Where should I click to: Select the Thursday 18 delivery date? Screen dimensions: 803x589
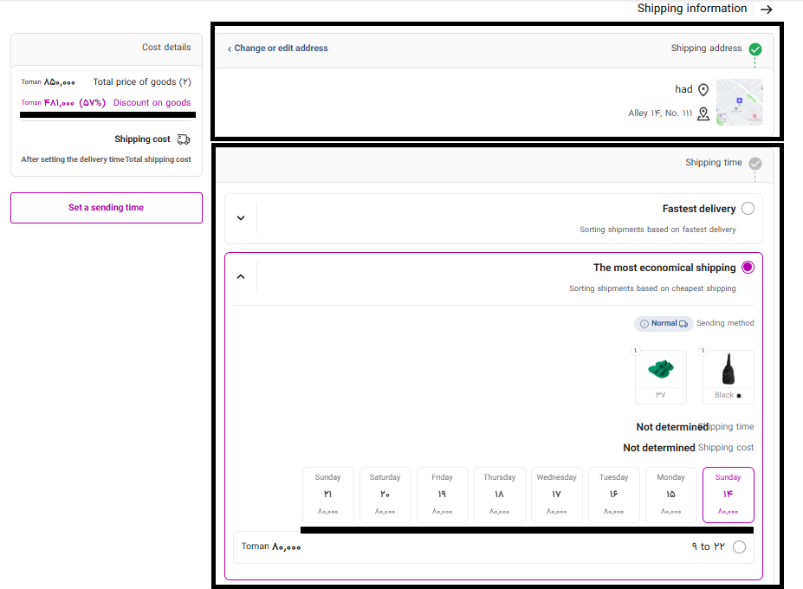tap(499, 495)
